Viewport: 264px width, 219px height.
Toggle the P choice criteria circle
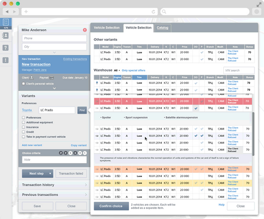pyautogui.click(x=61, y=153)
